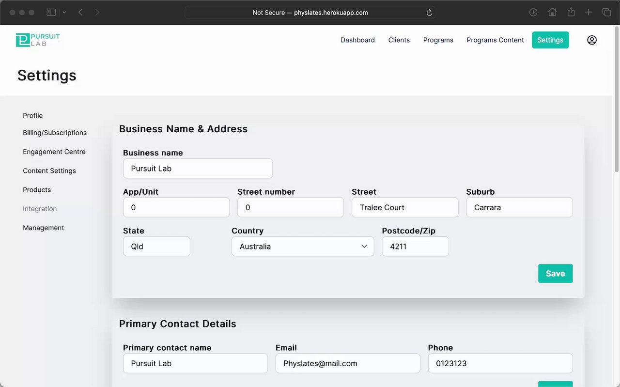Open the Profile settings section
This screenshot has width=620, height=387.
tap(33, 116)
